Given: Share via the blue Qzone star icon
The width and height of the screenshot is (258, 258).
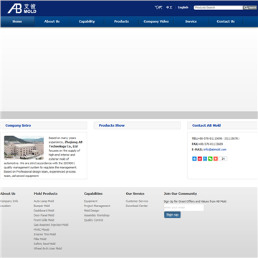Looking at the screenshot, I should click(x=194, y=158).
